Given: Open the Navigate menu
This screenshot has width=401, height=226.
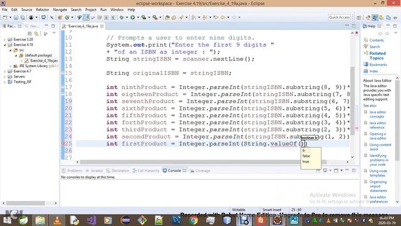Looking at the screenshot, I should (x=60, y=10).
